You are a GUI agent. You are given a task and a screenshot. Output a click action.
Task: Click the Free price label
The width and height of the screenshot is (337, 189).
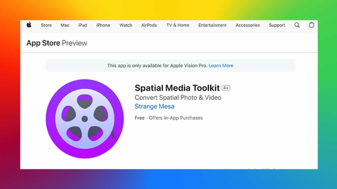140,118
